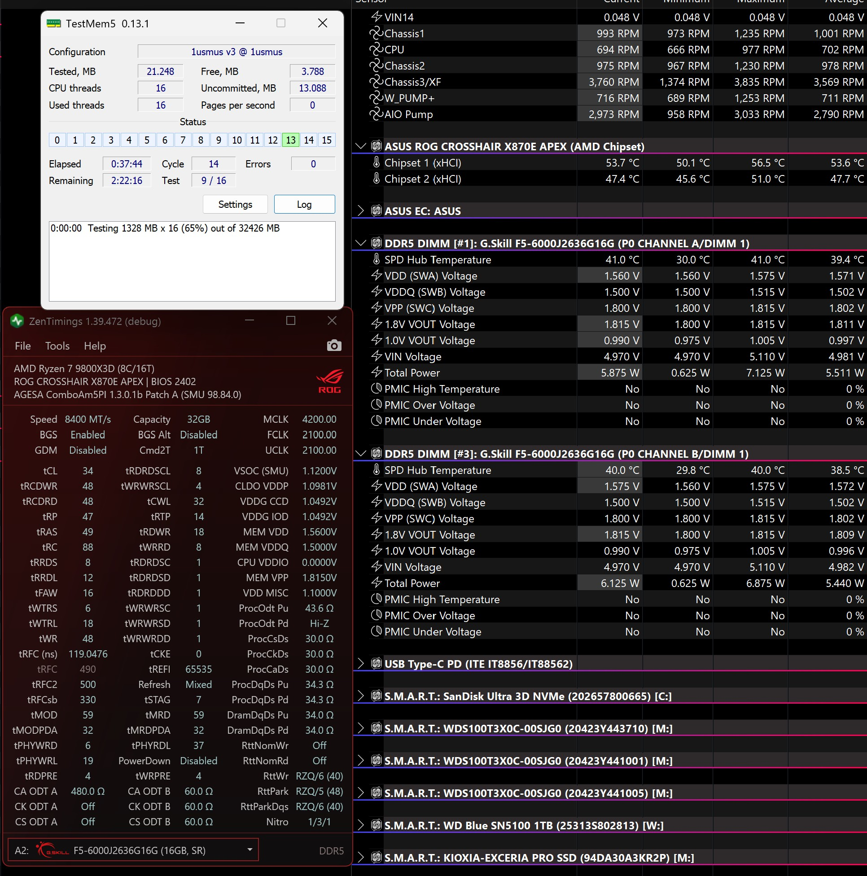Click the VSOC (SMU) value 1.1200V
867x876 pixels.
pos(319,471)
